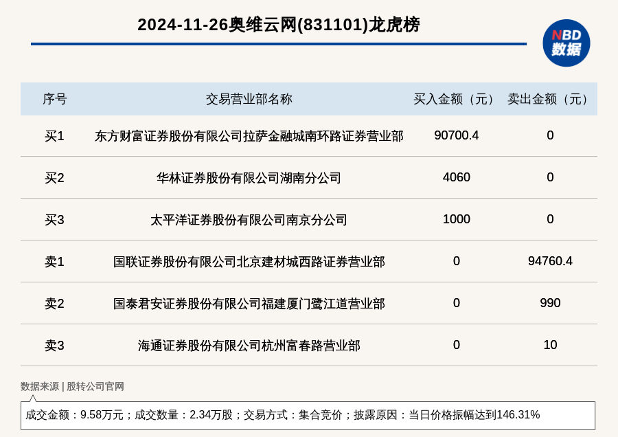The width and height of the screenshot is (618, 437).
Task: Click the buy amount 0 in 卖1 row
Action: pyautogui.click(x=457, y=260)
